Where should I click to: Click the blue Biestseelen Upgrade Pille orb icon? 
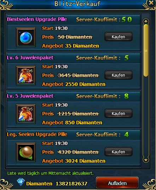(26, 37)
